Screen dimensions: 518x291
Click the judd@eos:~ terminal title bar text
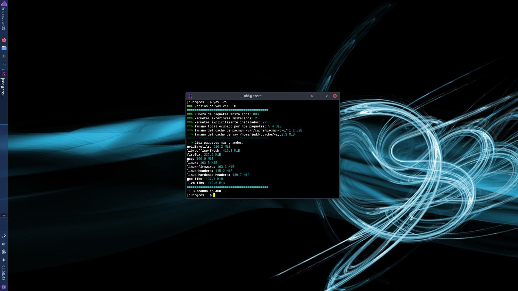tap(251, 96)
